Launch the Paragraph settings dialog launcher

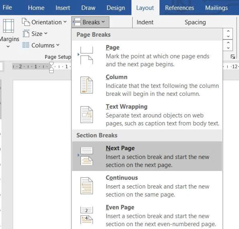click(x=233, y=57)
